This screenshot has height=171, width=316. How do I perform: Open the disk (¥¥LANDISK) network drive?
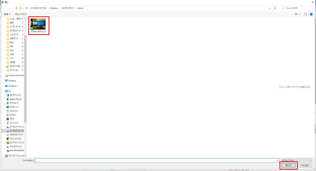[16, 150]
